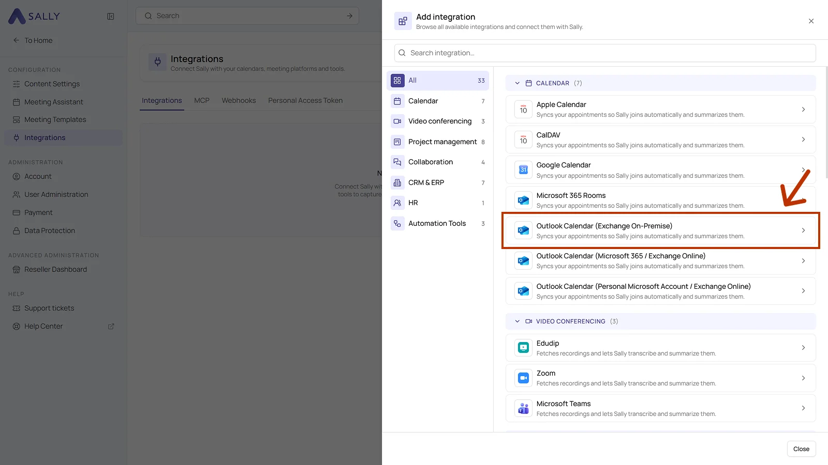Switch to Personal Access Token tab
828x465 pixels.
[305, 100]
